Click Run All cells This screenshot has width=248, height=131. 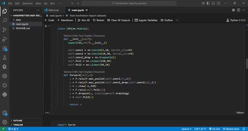tap(84, 20)
